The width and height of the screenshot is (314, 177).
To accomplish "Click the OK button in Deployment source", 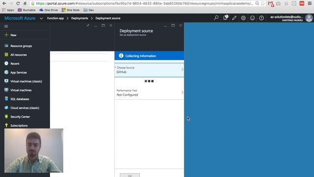I will pyautogui.click(x=130, y=175).
